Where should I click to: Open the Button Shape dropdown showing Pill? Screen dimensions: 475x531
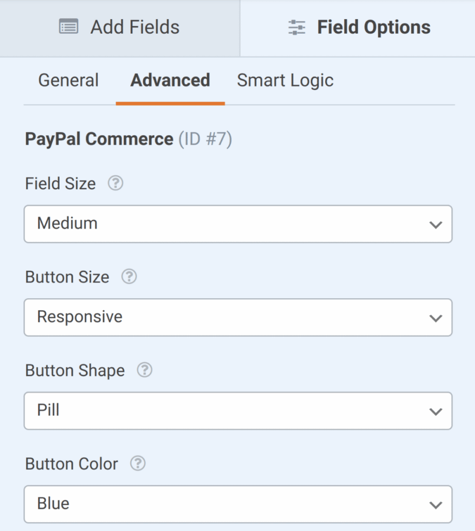[x=237, y=411]
